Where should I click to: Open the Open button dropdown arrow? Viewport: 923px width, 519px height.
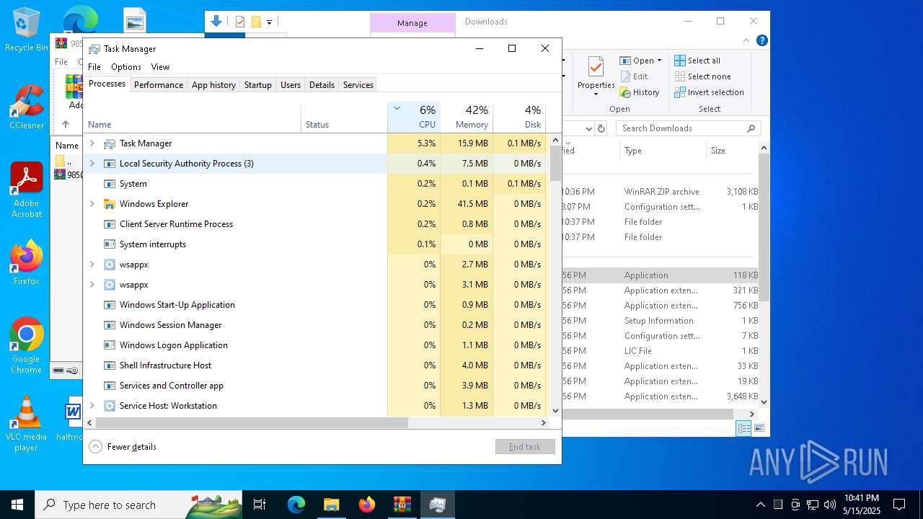(x=659, y=61)
